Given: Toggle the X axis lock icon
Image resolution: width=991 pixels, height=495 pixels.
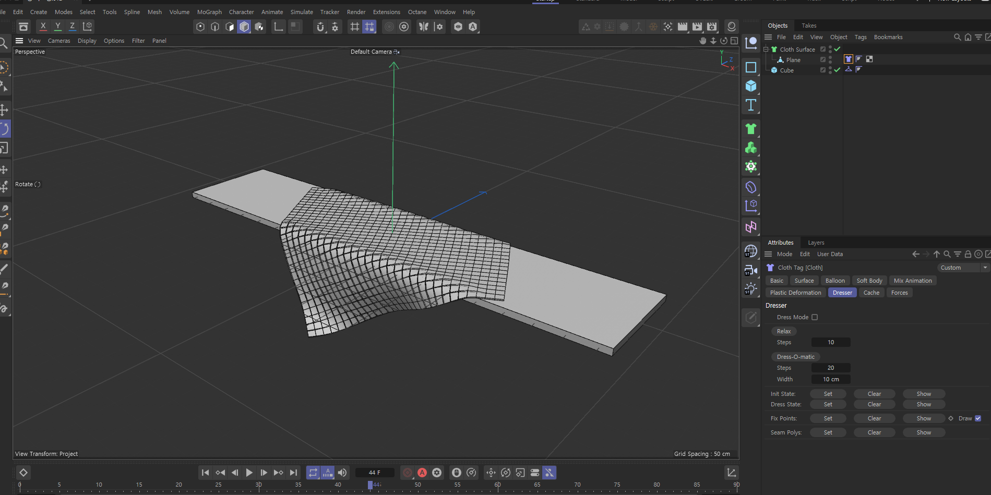Looking at the screenshot, I should click(43, 26).
